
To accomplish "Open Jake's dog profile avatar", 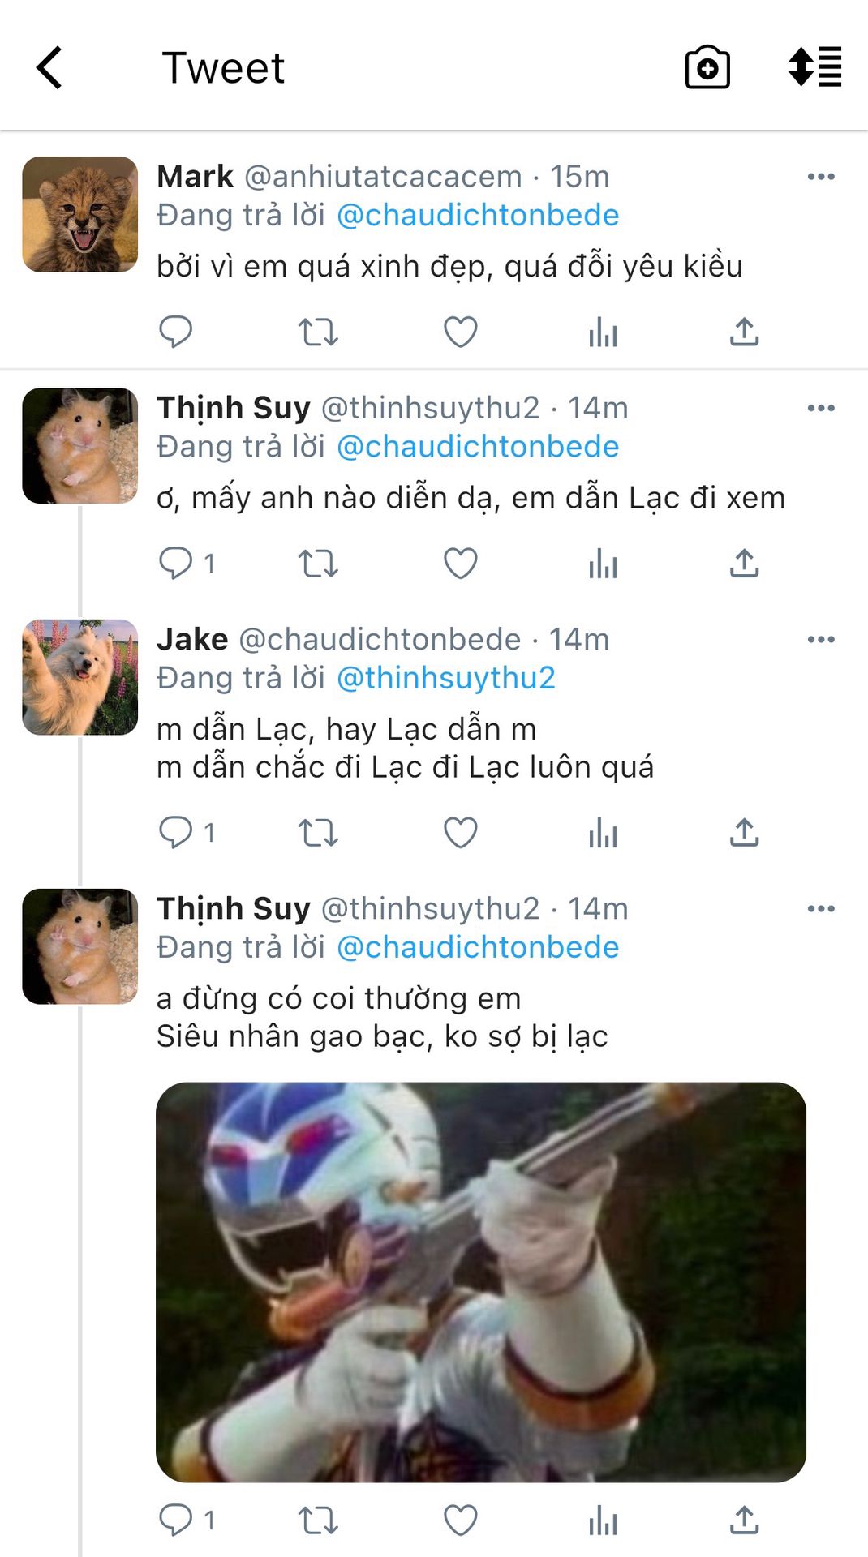I will pyautogui.click(x=79, y=677).
